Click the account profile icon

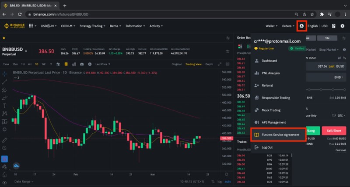point(301,26)
